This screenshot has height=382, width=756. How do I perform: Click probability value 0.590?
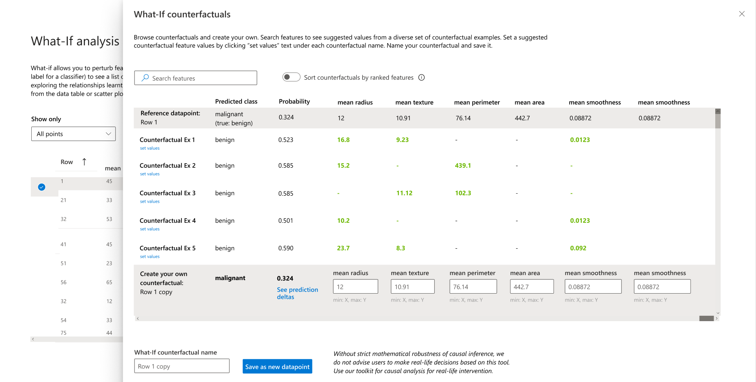click(x=286, y=248)
